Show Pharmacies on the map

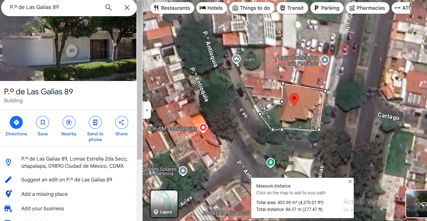367,8
